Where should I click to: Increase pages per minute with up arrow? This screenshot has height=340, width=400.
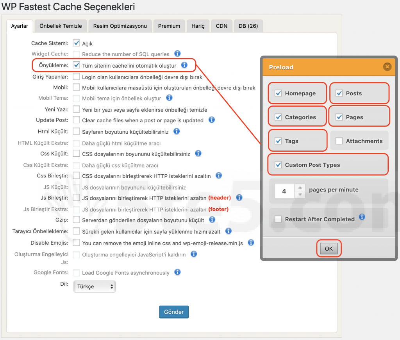pos(300,187)
